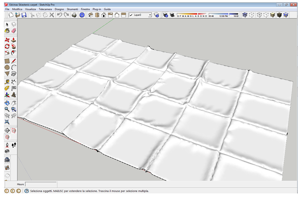Select the red pencil Line tool
This screenshot has width=303, height=197.
click(x=14, y=61)
